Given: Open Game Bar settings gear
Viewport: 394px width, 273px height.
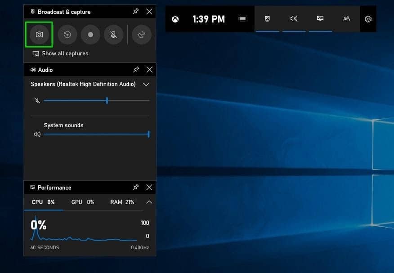Looking at the screenshot, I should click(368, 19).
